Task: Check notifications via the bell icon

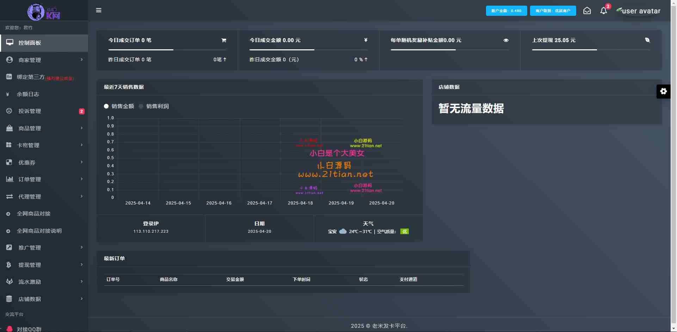Action: 603,11
